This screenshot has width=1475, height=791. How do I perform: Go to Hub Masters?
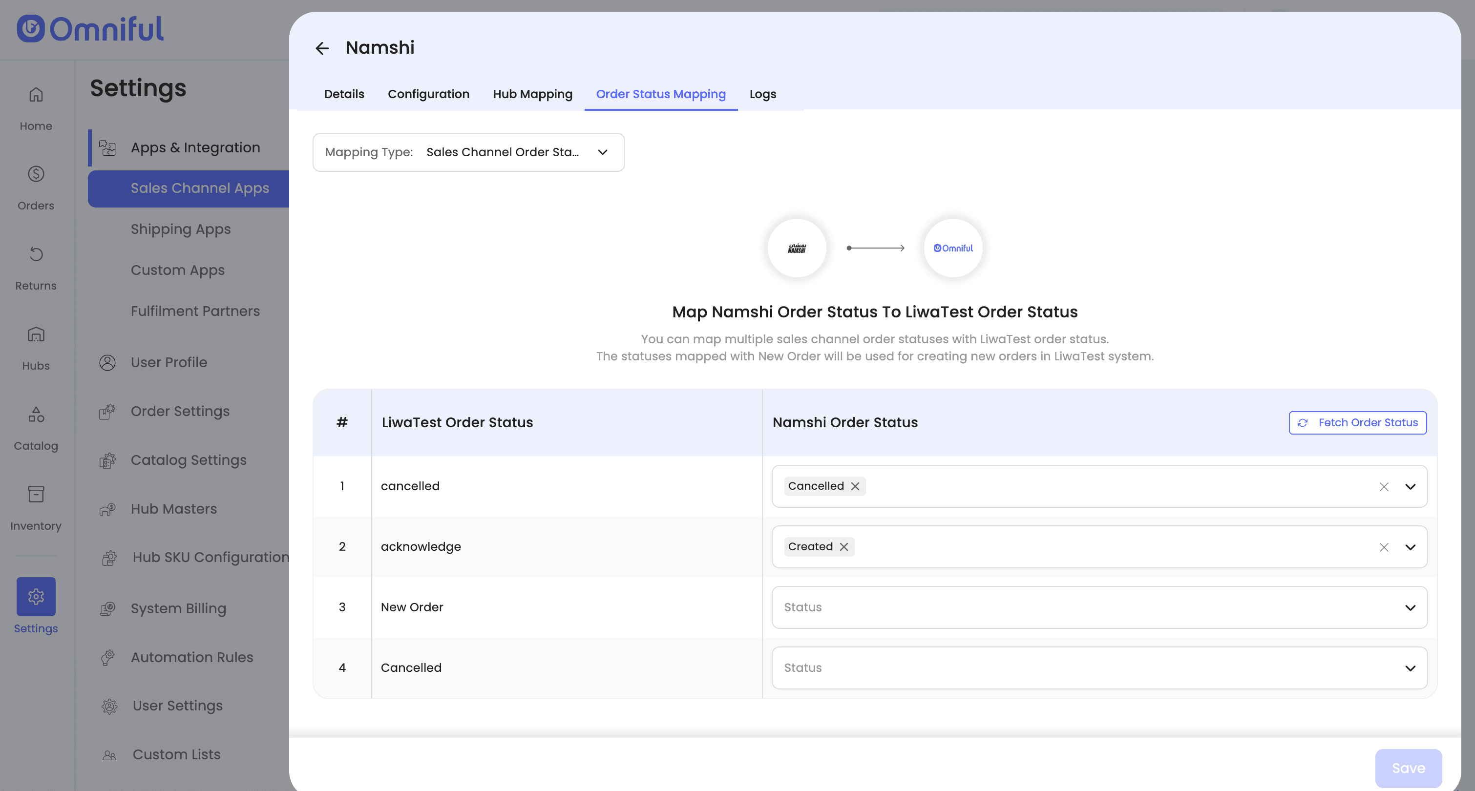[173, 509]
